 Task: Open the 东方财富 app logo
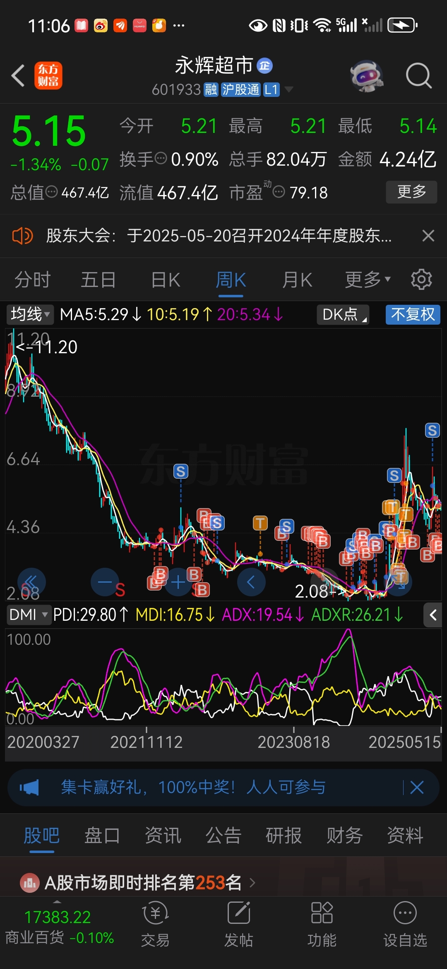point(48,76)
